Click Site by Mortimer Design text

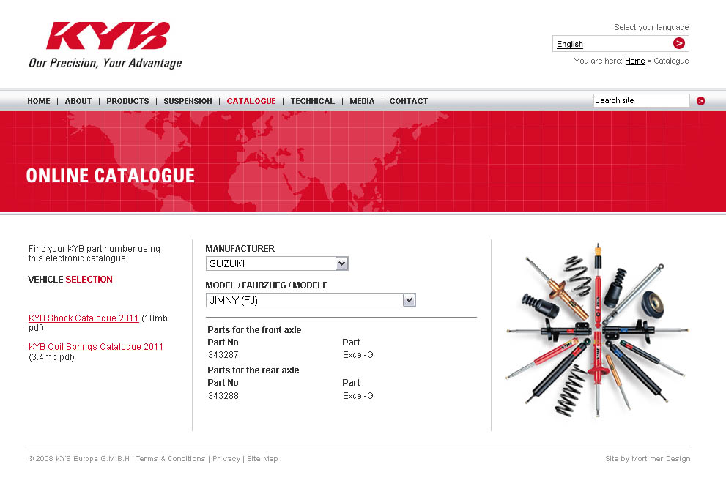pos(648,459)
